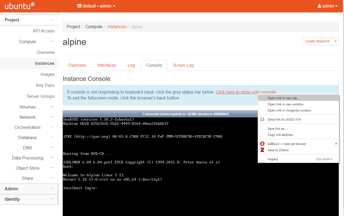The width and height of the screenshot is (344, 216).
Task: Open Key Pairs in sidebar
Action: (45, 85)
